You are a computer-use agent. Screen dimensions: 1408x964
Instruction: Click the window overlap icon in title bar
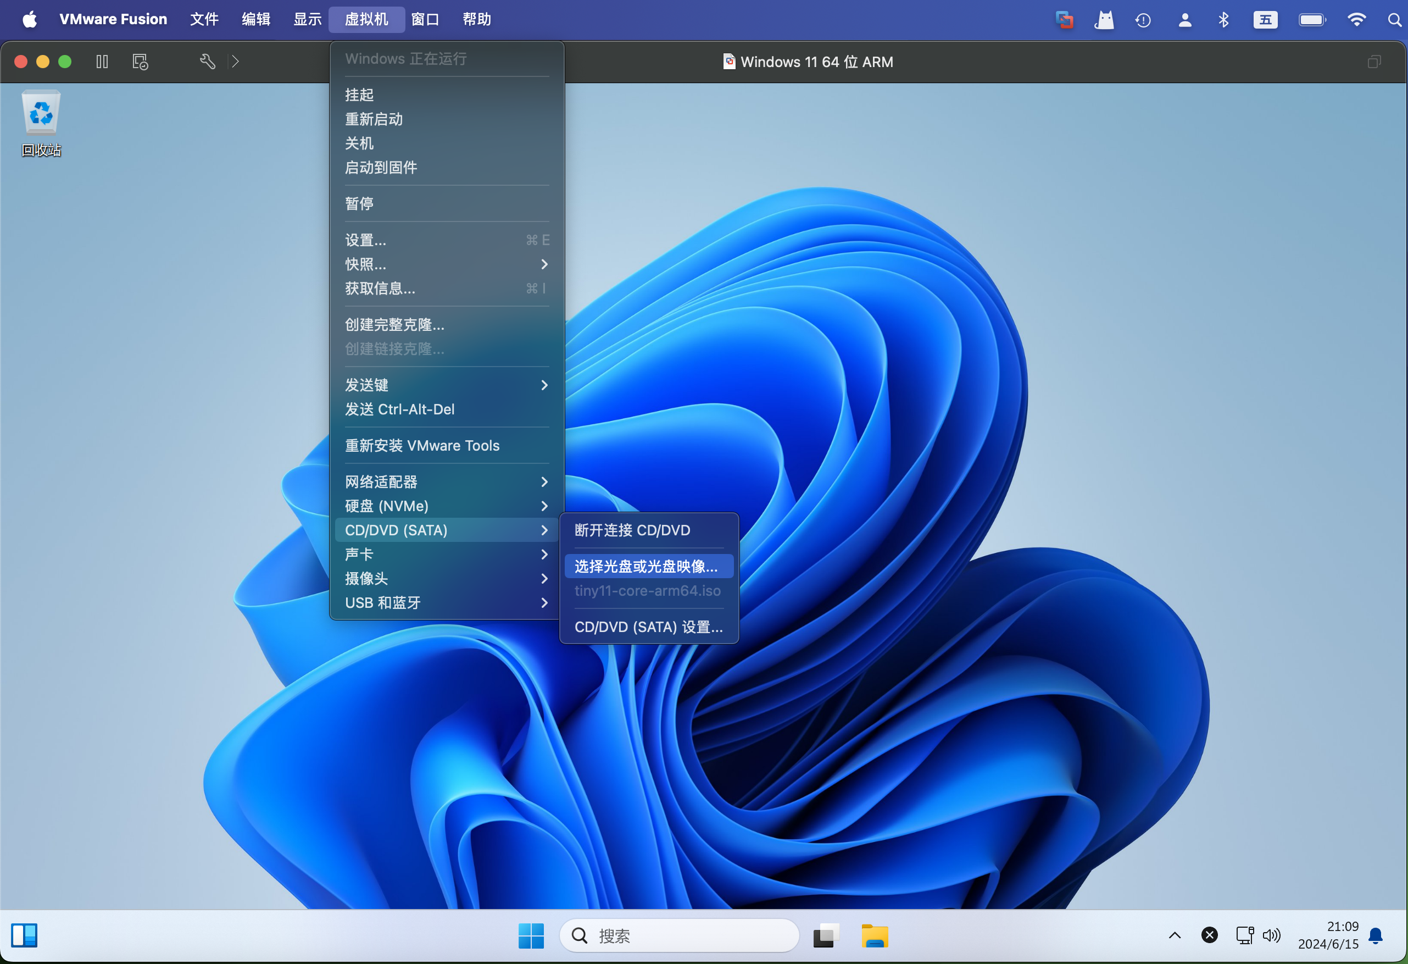pos(1374,62)
